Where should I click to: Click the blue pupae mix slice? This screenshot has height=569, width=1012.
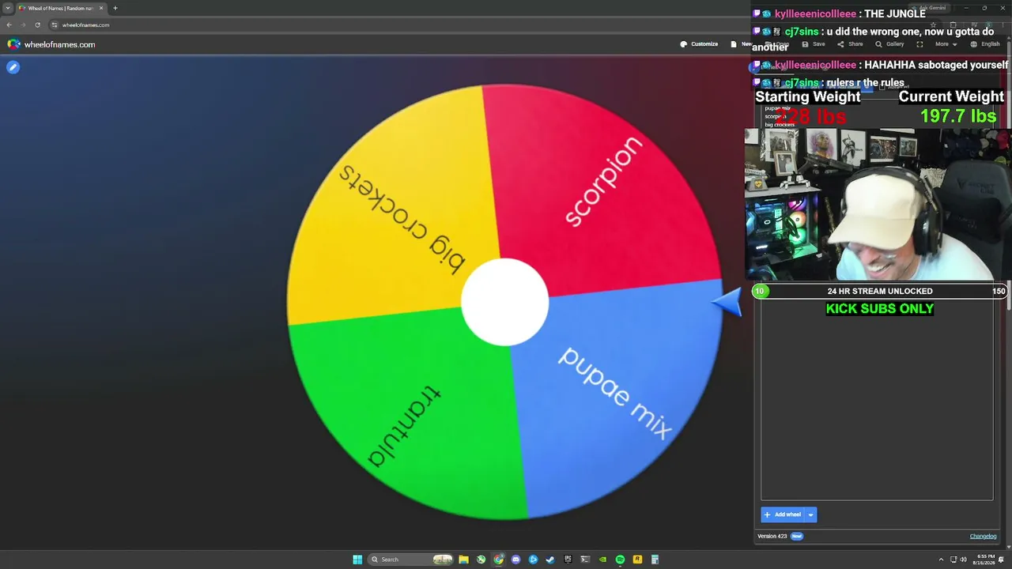point(617,395)
